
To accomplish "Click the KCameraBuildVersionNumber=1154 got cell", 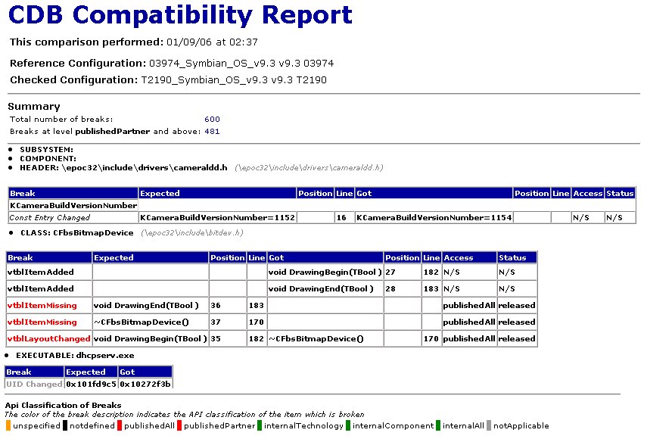I will [434, 217].
